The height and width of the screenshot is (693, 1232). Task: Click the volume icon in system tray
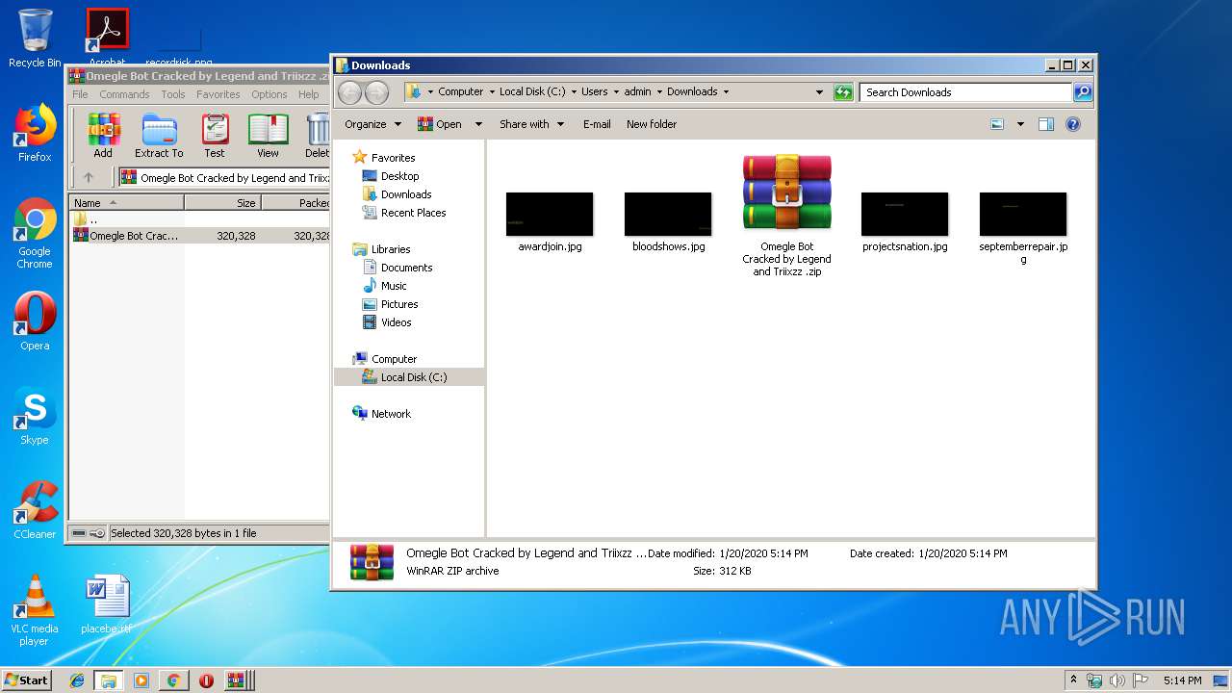1117,680
